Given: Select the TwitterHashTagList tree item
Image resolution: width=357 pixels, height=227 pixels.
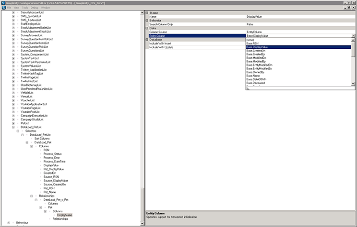Looking at the screenshot, I should (x=32, y=74).
